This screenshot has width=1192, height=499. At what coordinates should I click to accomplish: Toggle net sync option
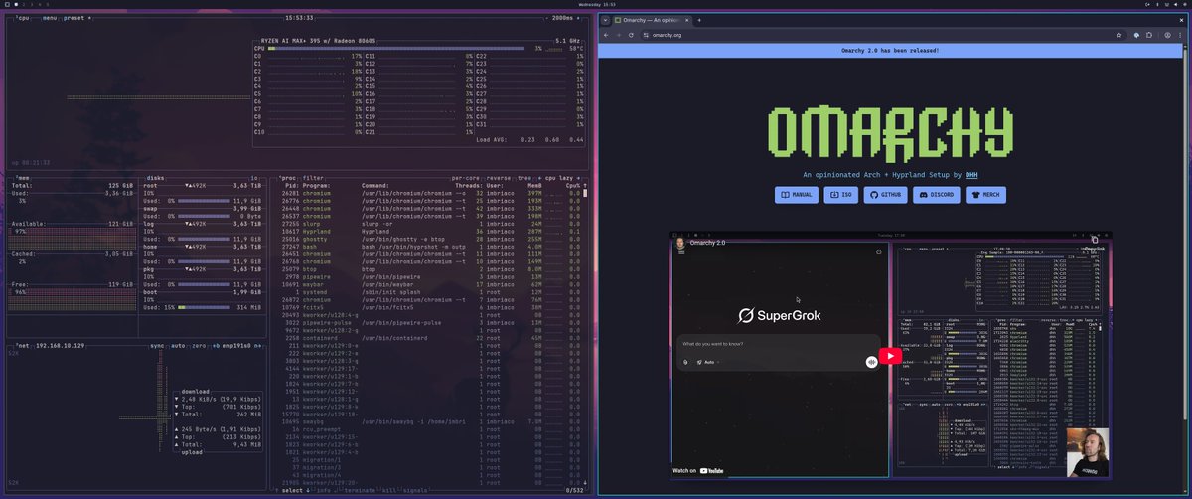(x=159, y=345)
